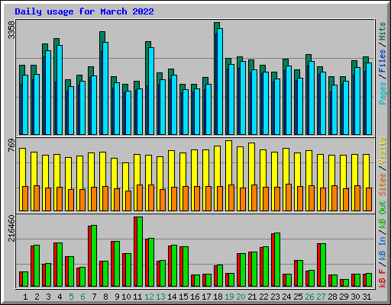
Task: Click day 7 on the x-axis
Action: (x=94, y=297)
